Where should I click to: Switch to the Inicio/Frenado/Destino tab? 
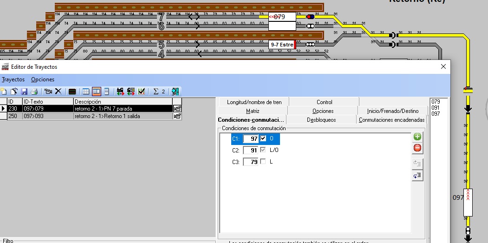pos(393,111)
